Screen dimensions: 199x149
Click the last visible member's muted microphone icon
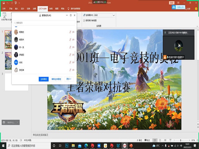click(x=70, y=70)
